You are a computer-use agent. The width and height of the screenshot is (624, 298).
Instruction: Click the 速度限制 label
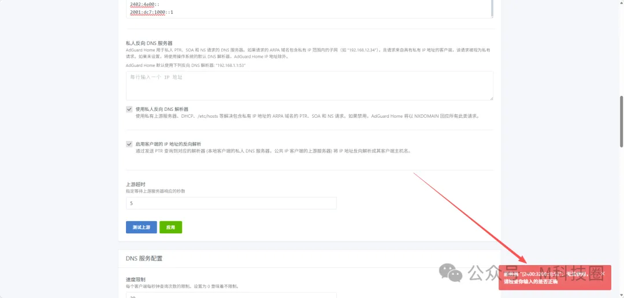coord(135,280)
